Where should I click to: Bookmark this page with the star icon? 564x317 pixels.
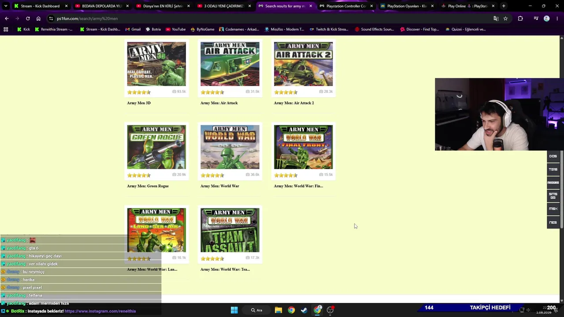click(x=505, y=18)
